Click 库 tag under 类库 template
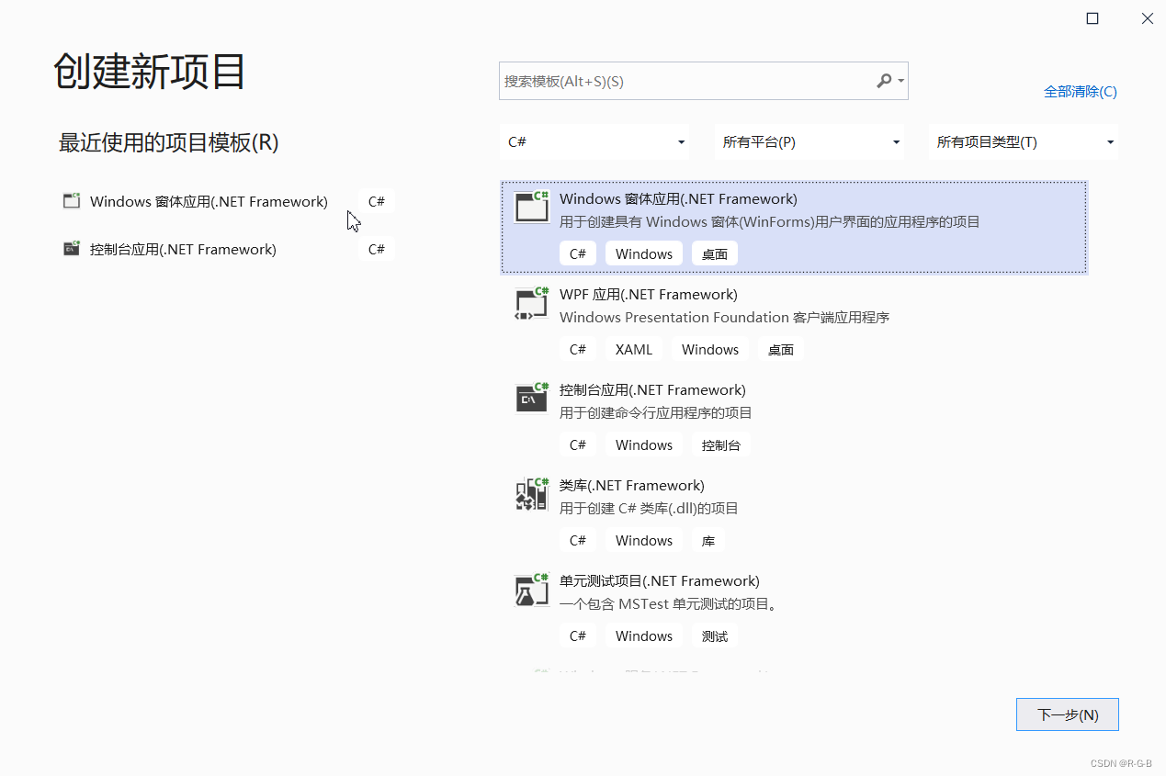1166x776 pixels. pos(708,540)
